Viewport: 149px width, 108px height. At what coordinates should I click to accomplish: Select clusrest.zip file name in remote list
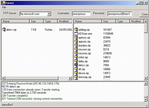click(x=85, y=49)
